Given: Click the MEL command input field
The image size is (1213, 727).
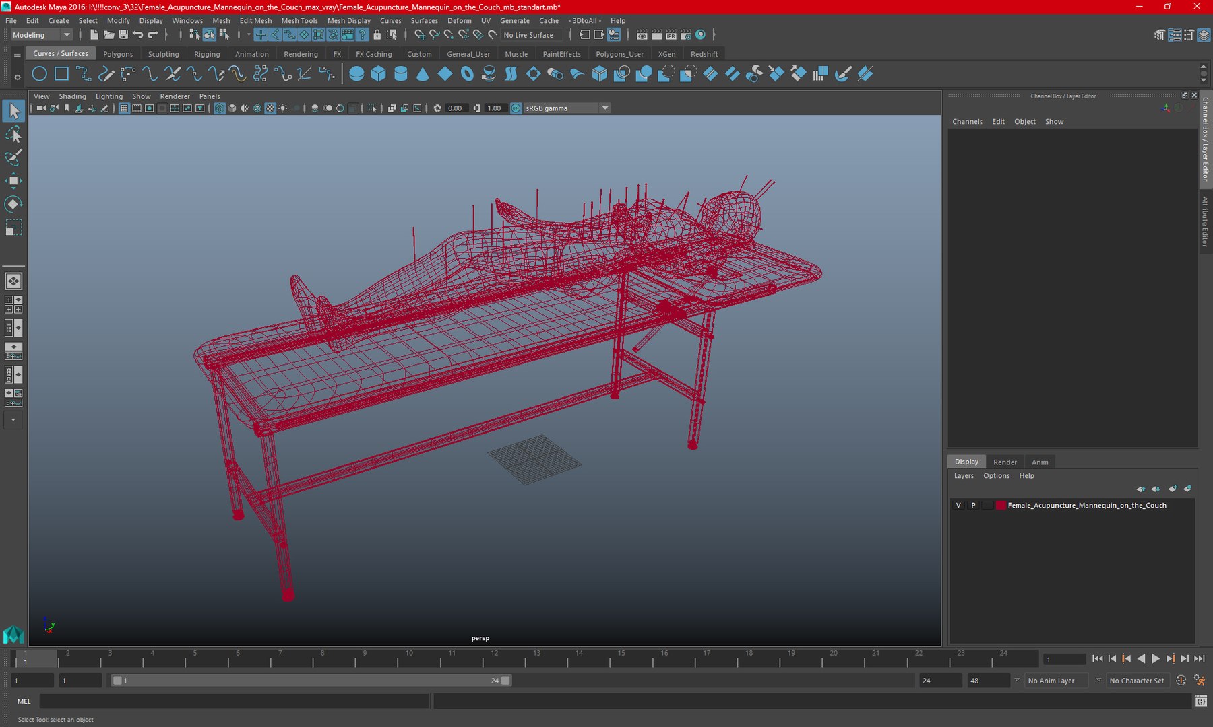Looking at the screenshot, I should tap(234, 701).
